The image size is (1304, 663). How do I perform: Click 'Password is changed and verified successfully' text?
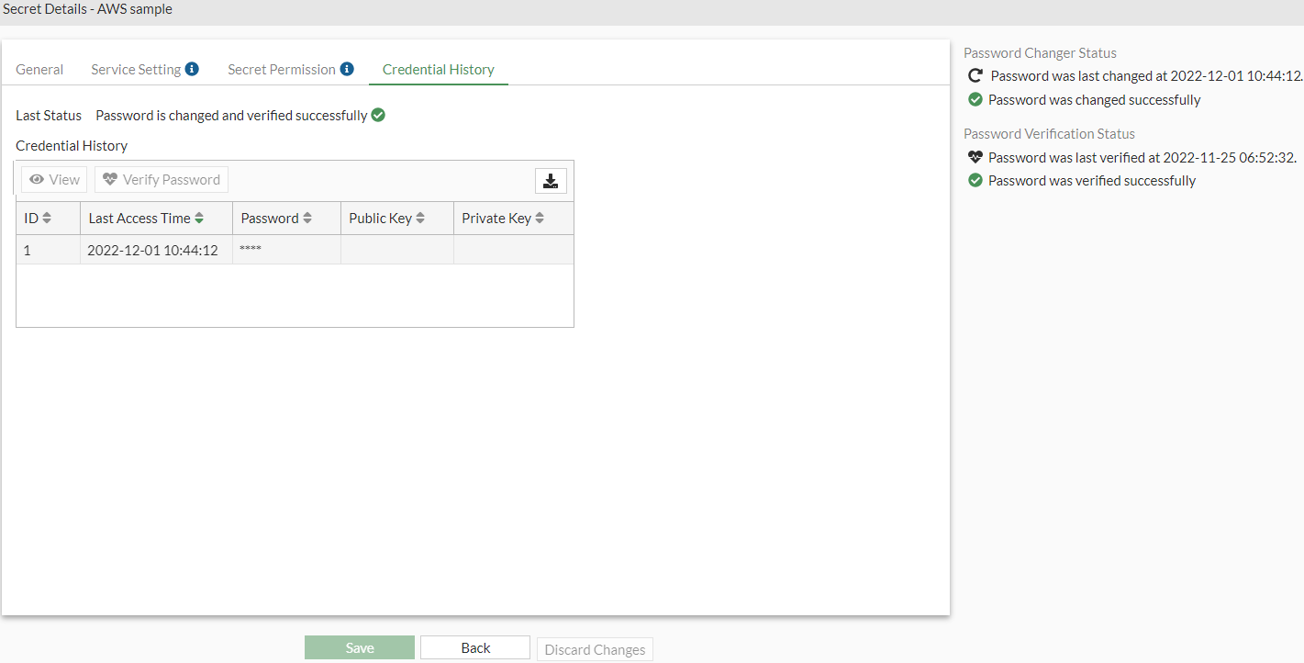pyautogui.click(x=231, y=116)
